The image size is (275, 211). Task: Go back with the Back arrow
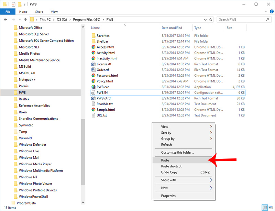click(x=5, y=20)
